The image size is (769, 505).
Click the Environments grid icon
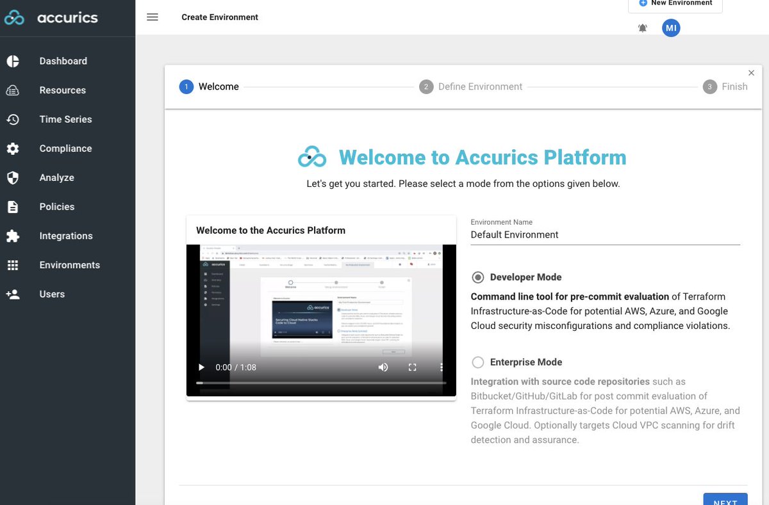(13, 265)
